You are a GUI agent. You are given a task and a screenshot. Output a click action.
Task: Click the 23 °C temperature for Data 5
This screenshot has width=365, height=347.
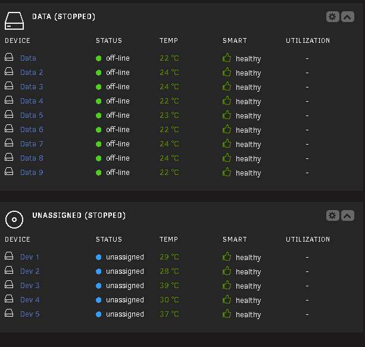pos(169,115)
